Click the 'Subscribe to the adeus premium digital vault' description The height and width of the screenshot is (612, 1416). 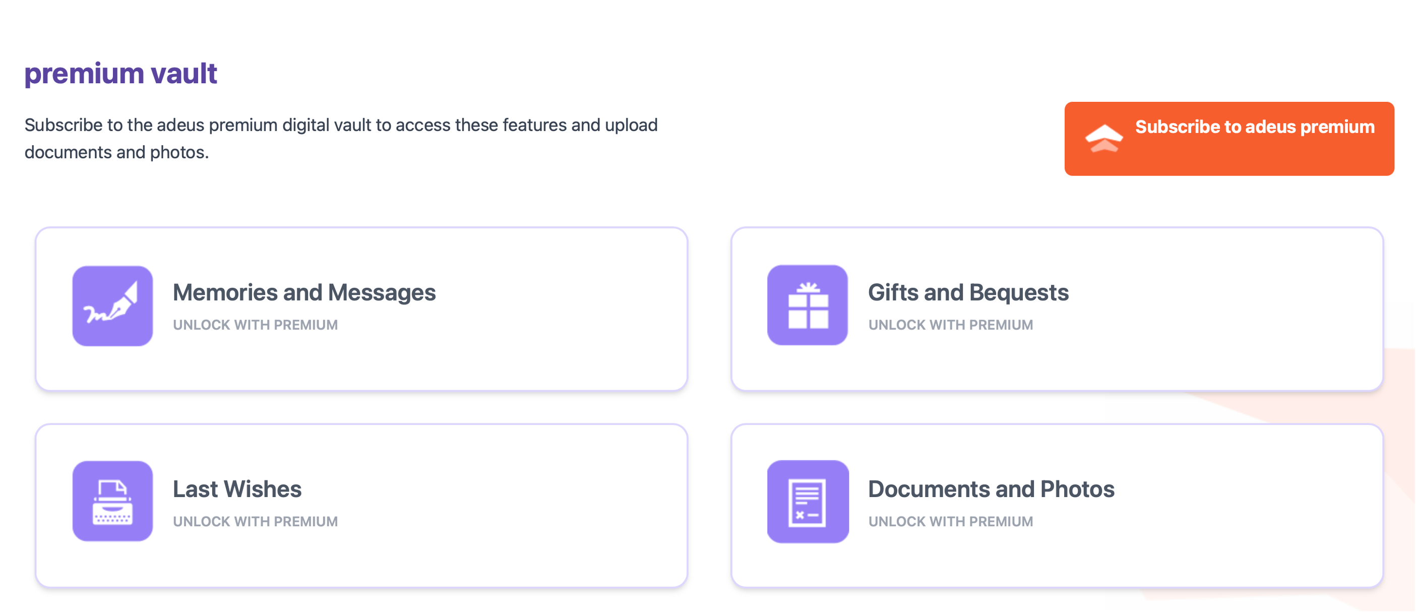click(x=341, y=139)
